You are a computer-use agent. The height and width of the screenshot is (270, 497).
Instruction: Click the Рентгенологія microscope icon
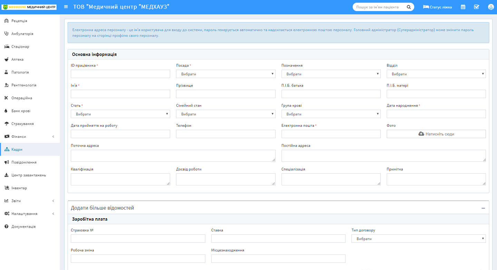click(7, 85)
